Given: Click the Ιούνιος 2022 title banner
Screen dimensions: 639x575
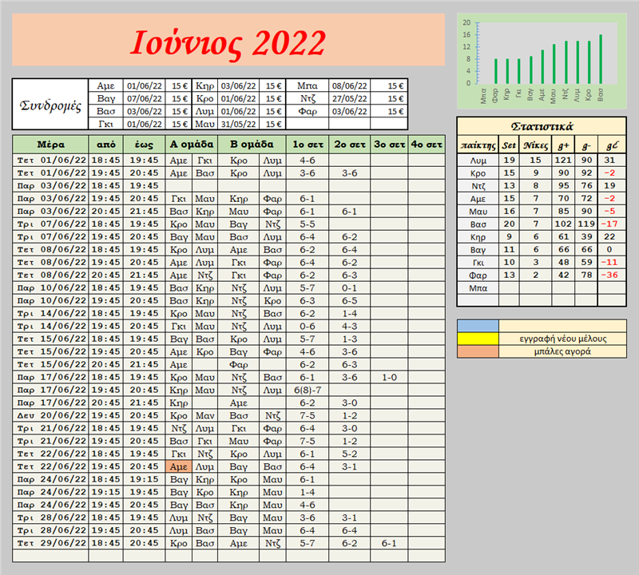Looking at the screenshot, I should pyautogui.click(x=228, y=40).
